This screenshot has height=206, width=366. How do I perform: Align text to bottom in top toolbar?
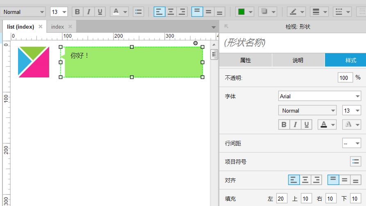pos(219,11)
